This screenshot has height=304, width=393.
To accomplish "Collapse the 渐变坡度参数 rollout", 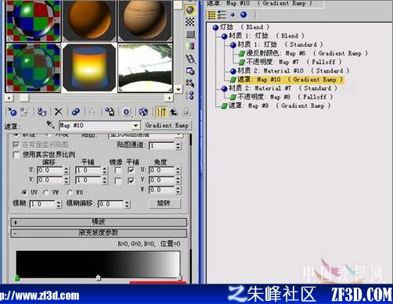I will click(99, 233).
